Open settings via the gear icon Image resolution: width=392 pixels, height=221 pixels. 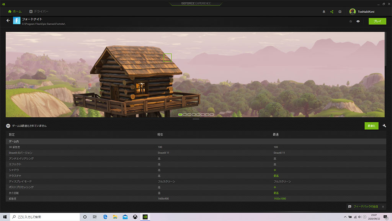pyautogui.click(x=340, y=12)
